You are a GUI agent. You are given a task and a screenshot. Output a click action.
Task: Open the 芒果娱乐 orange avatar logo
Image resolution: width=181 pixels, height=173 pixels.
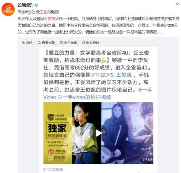(x=8, y=9)
